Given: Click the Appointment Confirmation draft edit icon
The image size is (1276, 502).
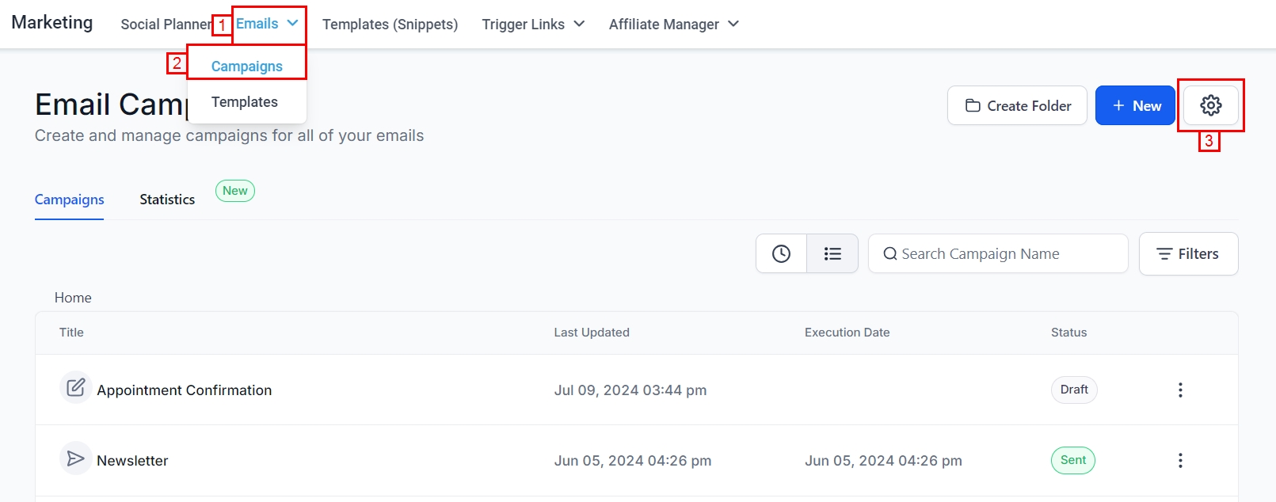Looking at the screenshot, I should pos(75,388).
